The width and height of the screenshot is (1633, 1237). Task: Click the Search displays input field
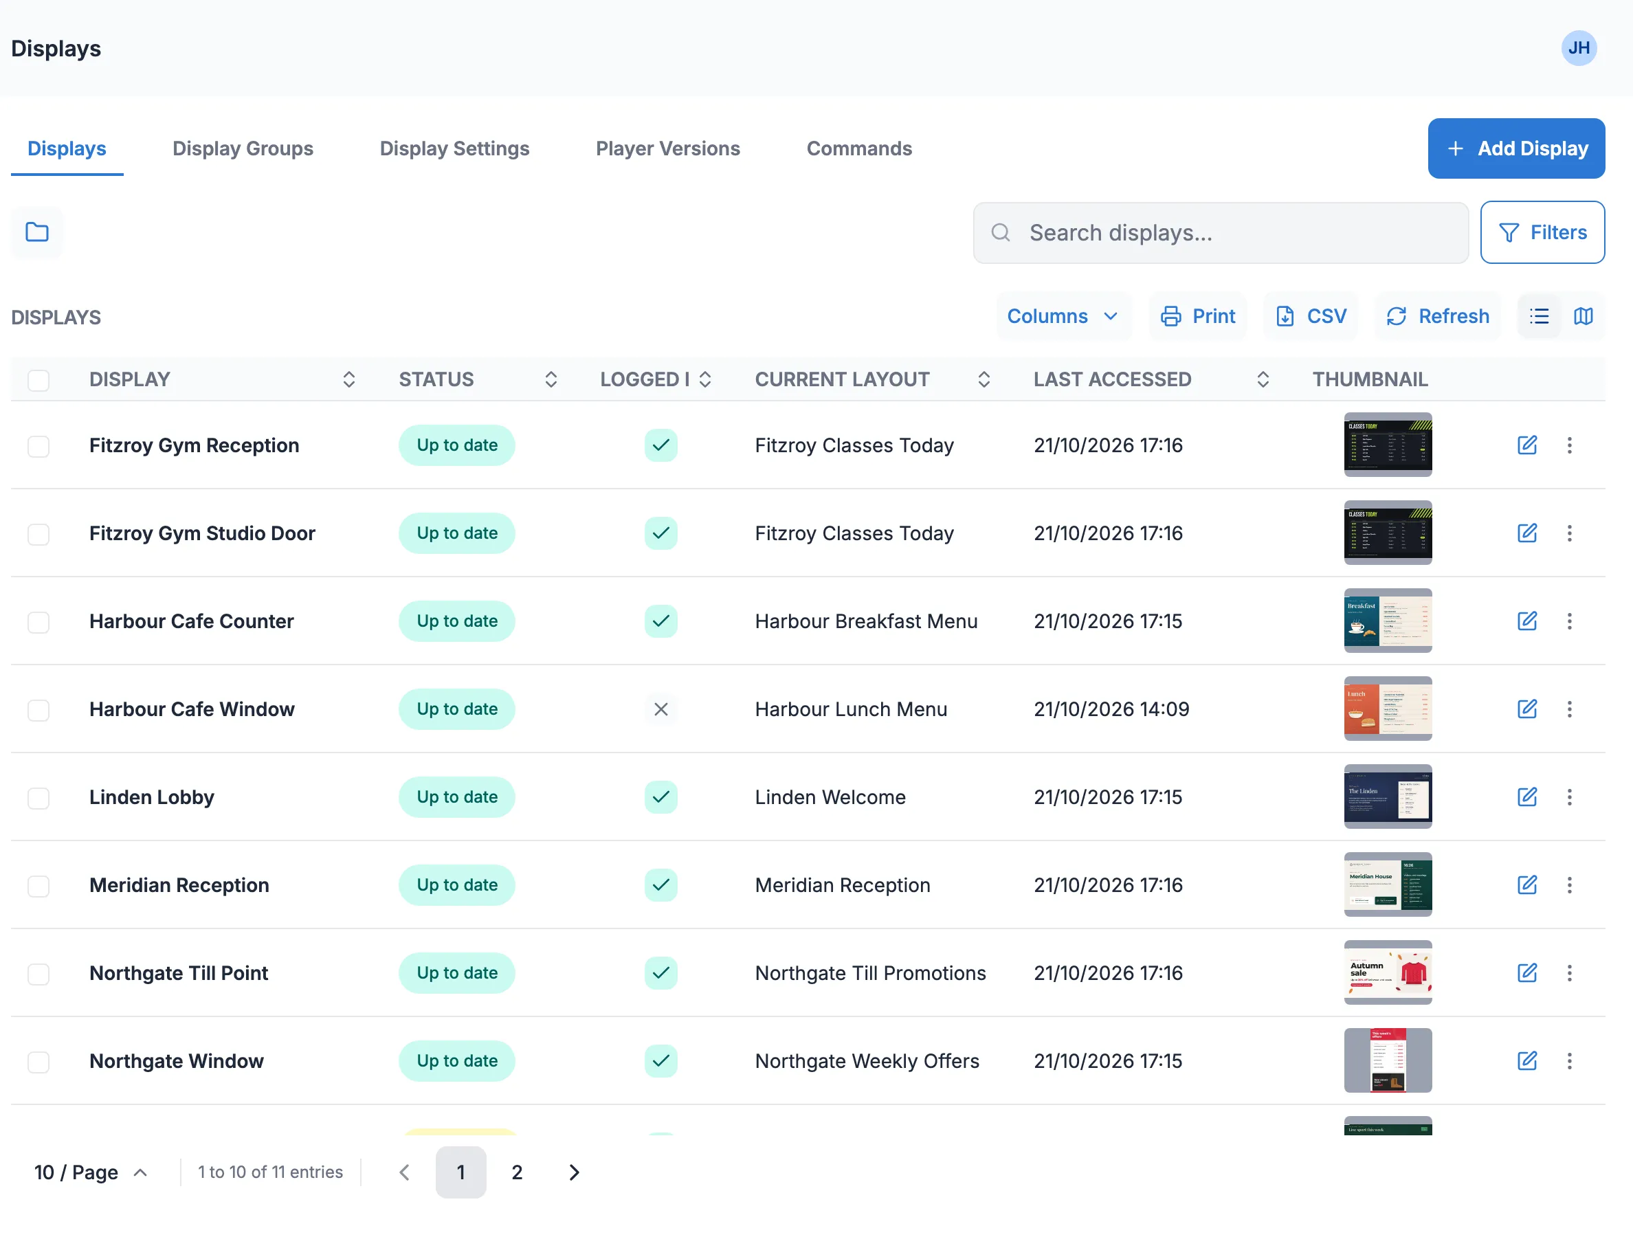1221,233
